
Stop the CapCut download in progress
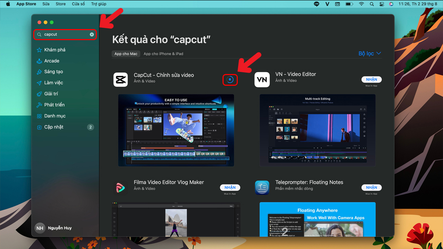[x=230, y=80]
